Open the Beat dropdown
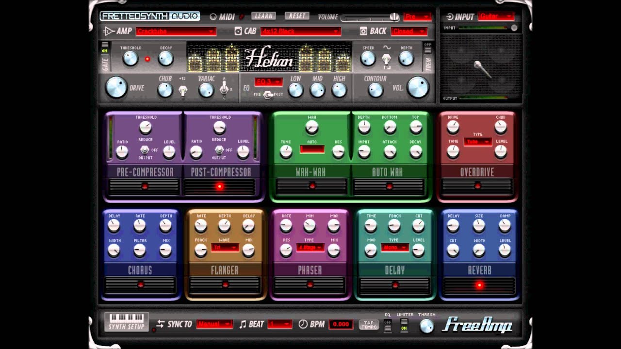This screenshot has height=349, width=621. [280, 324]
